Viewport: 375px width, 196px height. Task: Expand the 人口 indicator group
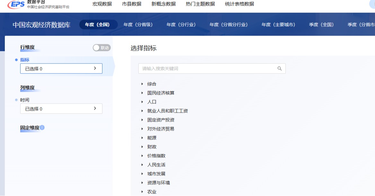click(142, 102)
